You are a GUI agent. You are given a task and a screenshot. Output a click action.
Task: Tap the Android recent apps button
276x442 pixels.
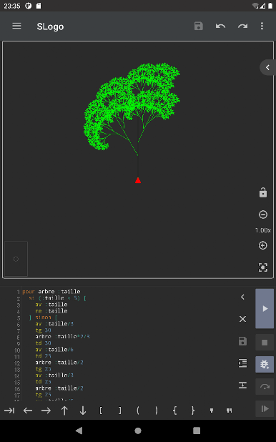(x=197, y=431)
